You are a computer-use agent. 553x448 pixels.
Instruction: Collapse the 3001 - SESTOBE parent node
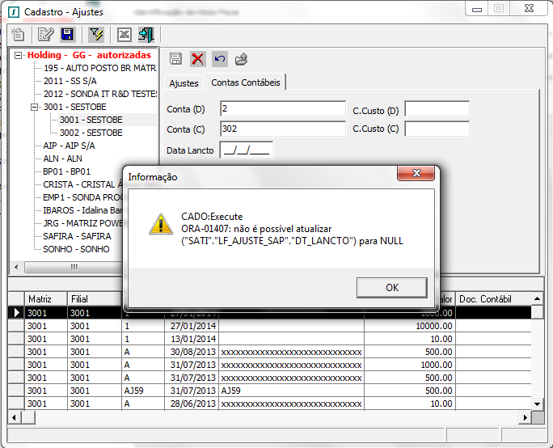35,107
